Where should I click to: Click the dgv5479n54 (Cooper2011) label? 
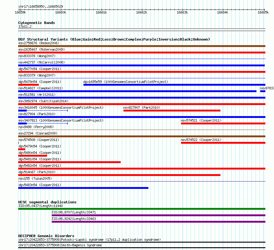(40, 146)
